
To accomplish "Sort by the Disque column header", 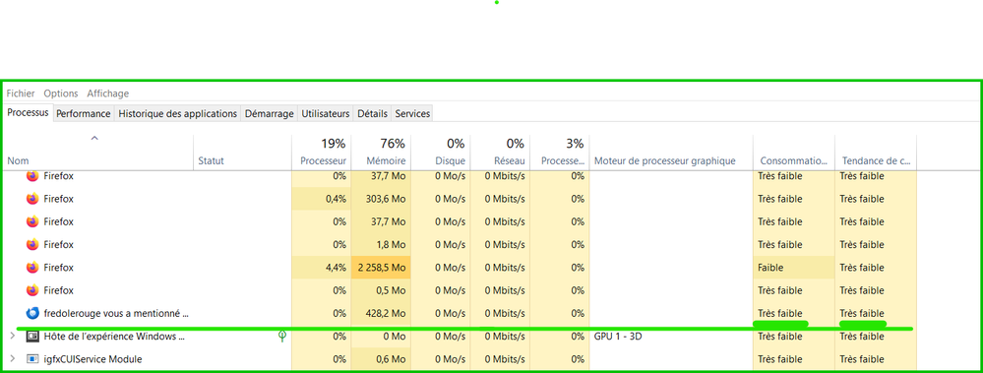I will 441,153.
